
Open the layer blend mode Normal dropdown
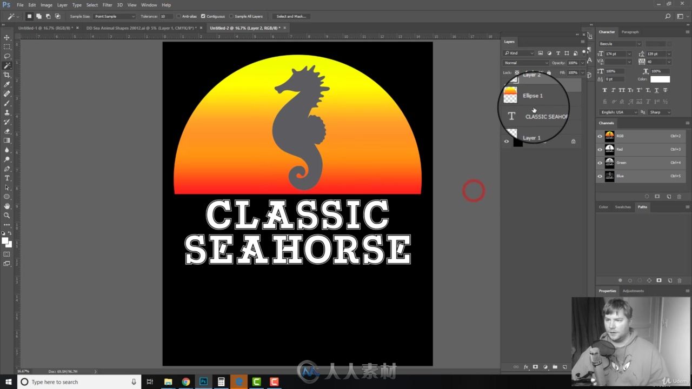525,63
